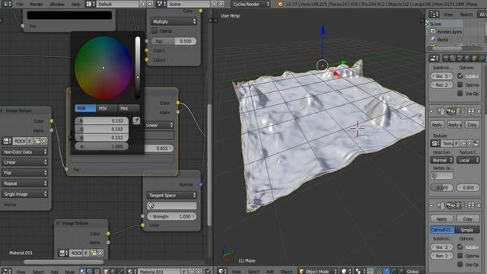Viewport: 487px width, 274px height.
Task: Open the Render menu in top bar
Action: 37,5
